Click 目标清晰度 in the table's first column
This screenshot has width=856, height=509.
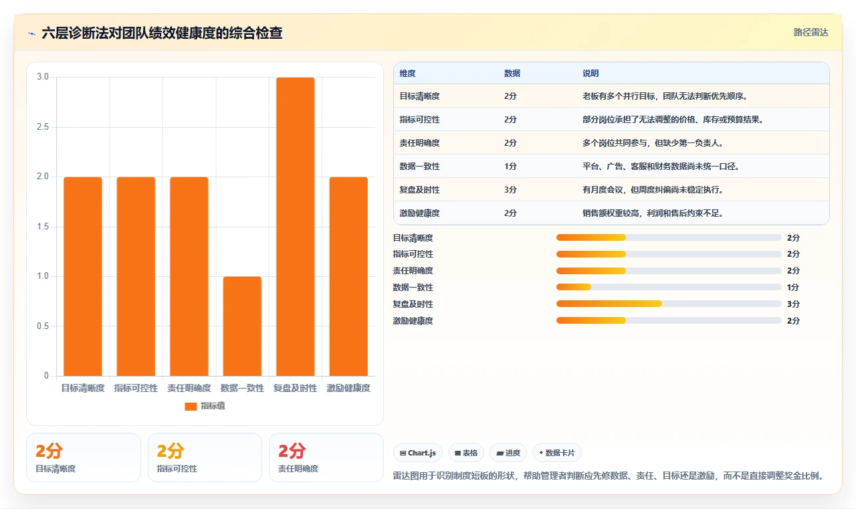419,96
